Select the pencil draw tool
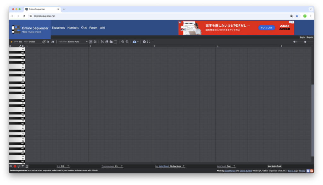Screen dimensions: 323x185 point(44,42)
